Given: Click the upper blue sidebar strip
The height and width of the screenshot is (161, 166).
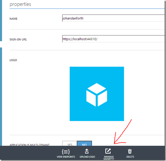Looking at the screenshot, I should coord(1,21).
